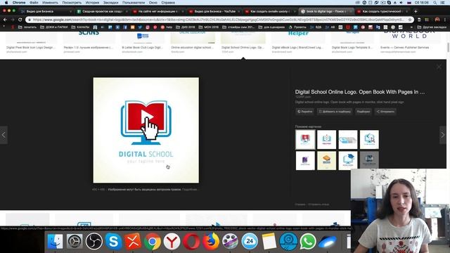Bookmark this page with the star icon

click(410, 20)
